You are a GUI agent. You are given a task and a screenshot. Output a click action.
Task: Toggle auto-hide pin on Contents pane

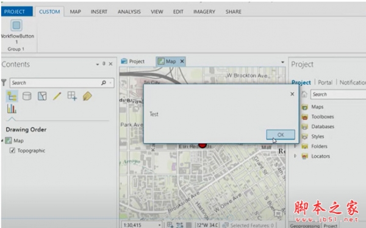pos(104,64)
